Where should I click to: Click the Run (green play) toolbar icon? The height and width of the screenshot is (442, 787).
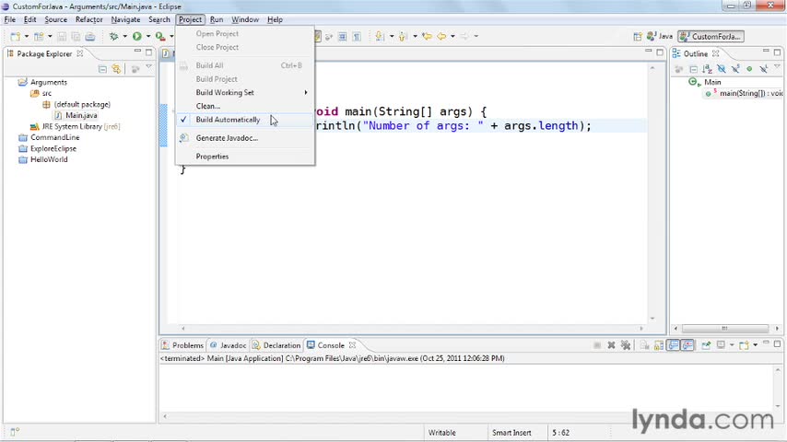click(136, 37)
